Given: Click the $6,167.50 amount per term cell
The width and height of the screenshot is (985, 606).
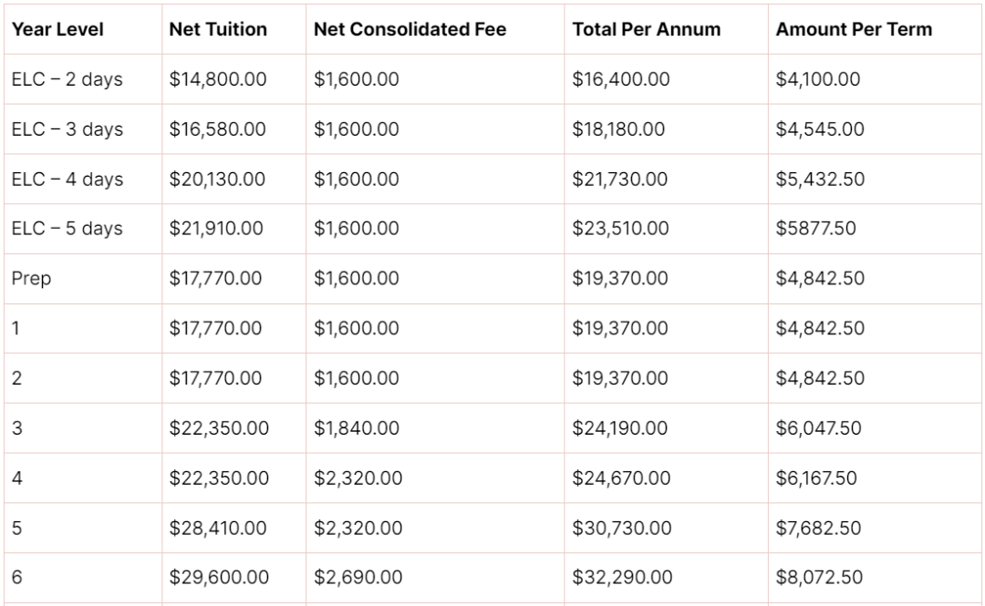Looking at the screenshot, I should coord(816,478).
